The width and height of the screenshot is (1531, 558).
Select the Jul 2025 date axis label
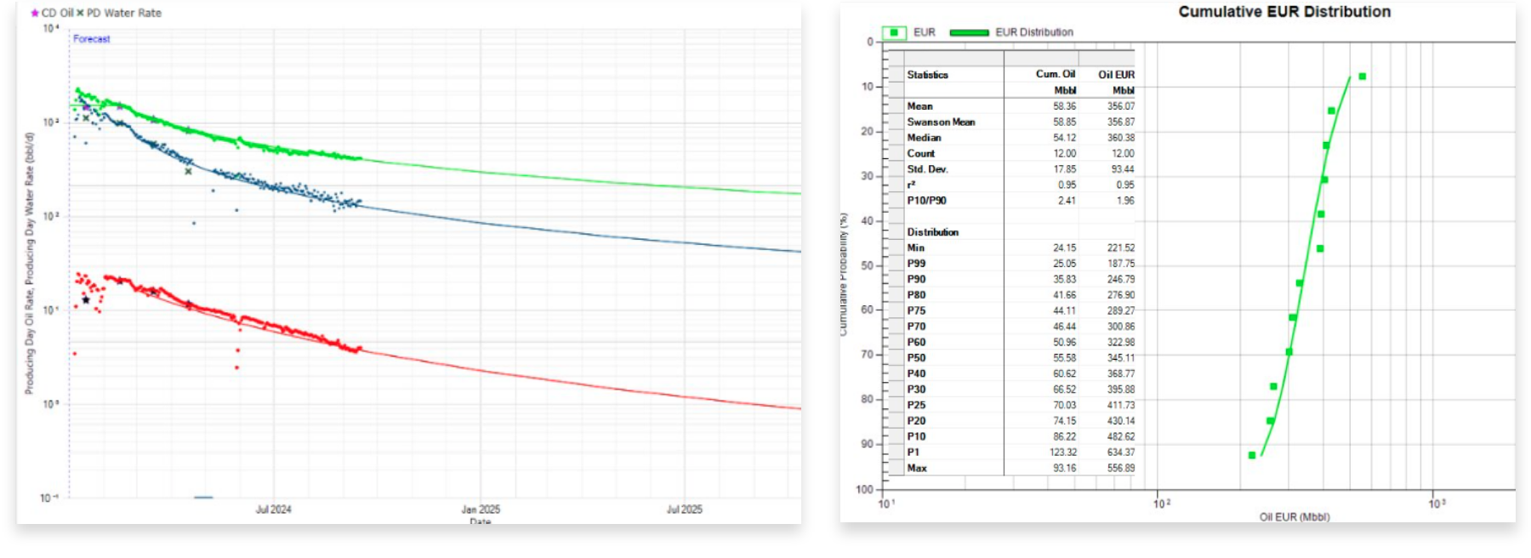tap(684, 510)
